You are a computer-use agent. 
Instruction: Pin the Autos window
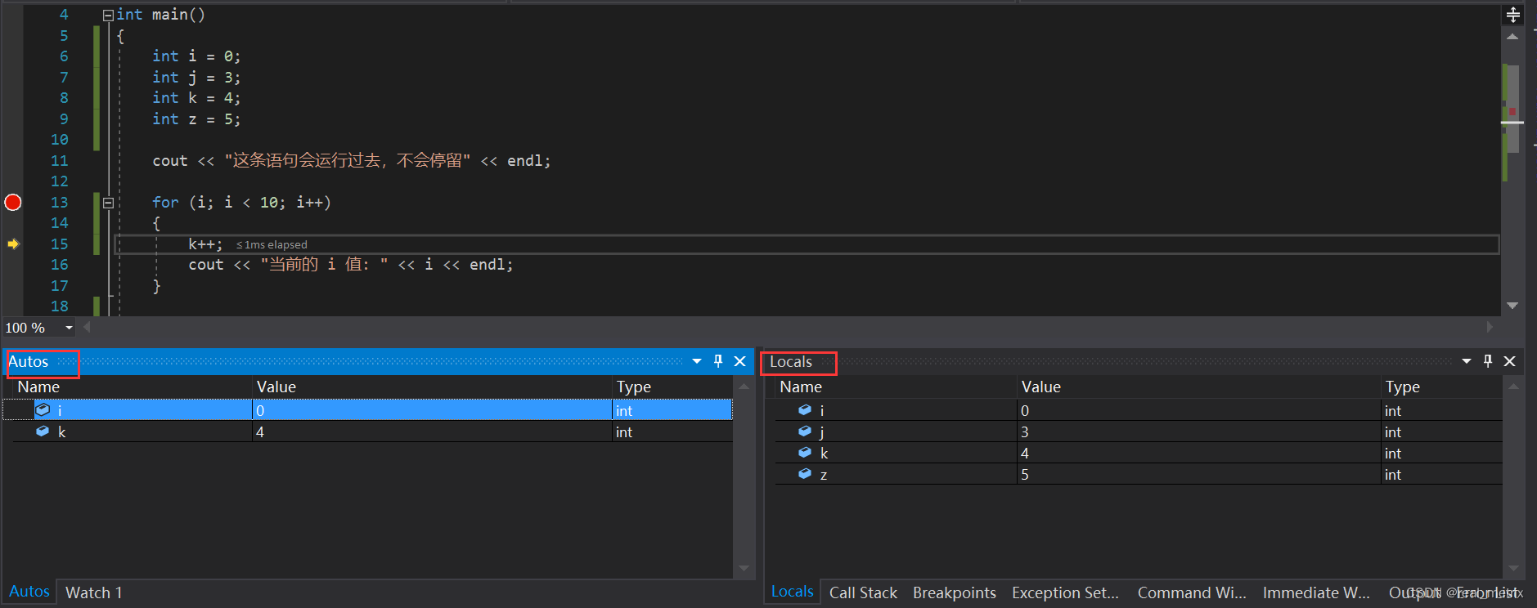[718, 361]
